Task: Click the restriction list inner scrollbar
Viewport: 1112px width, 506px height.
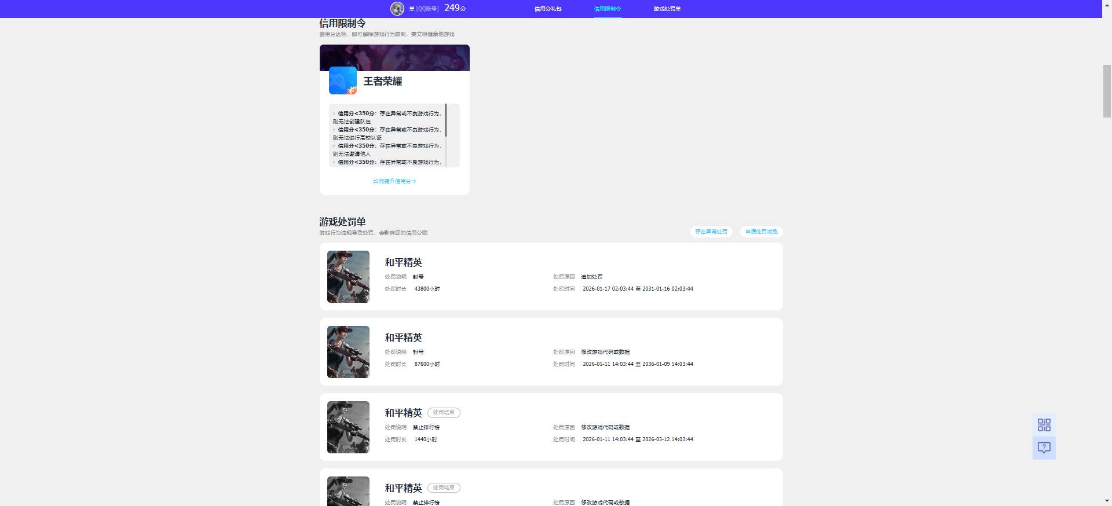Action: click(x=446, y=120)
